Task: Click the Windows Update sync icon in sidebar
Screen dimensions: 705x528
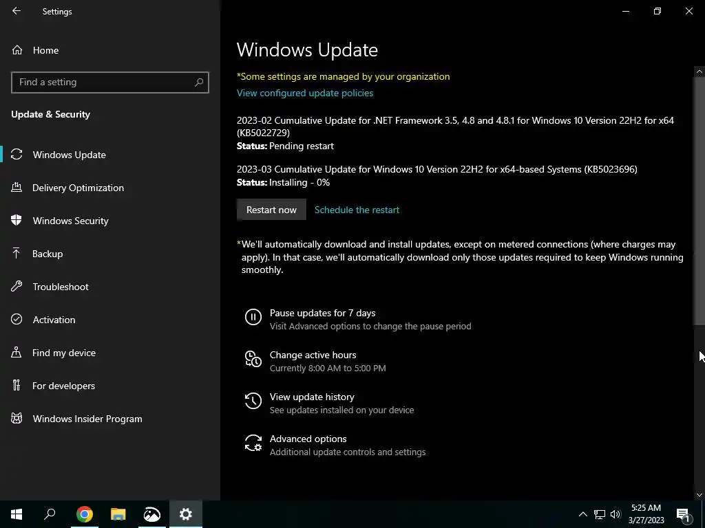Action: [x=17, y=155]
